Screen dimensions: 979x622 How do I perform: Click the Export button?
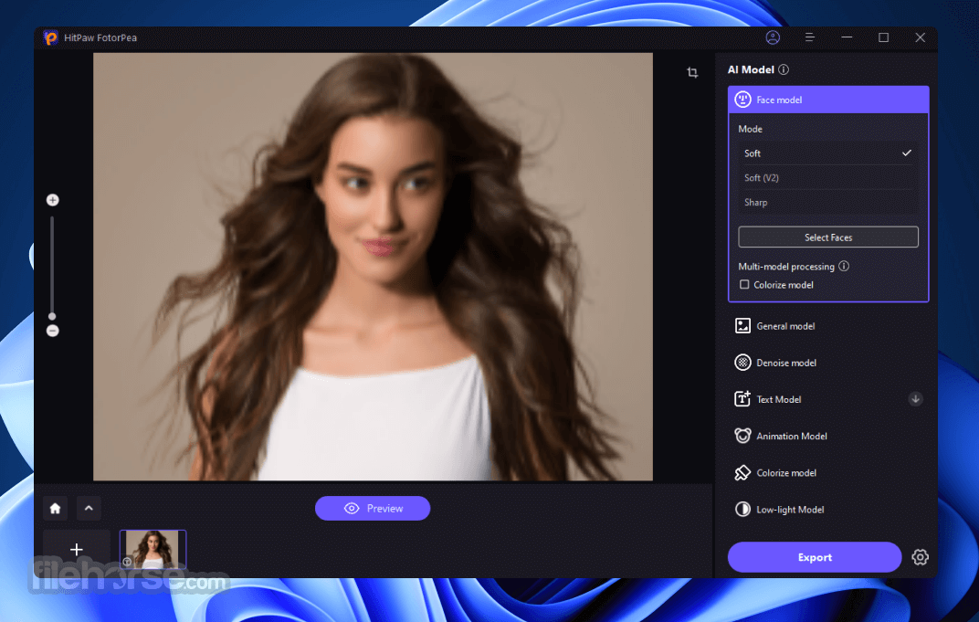click(x=815, y=557)
